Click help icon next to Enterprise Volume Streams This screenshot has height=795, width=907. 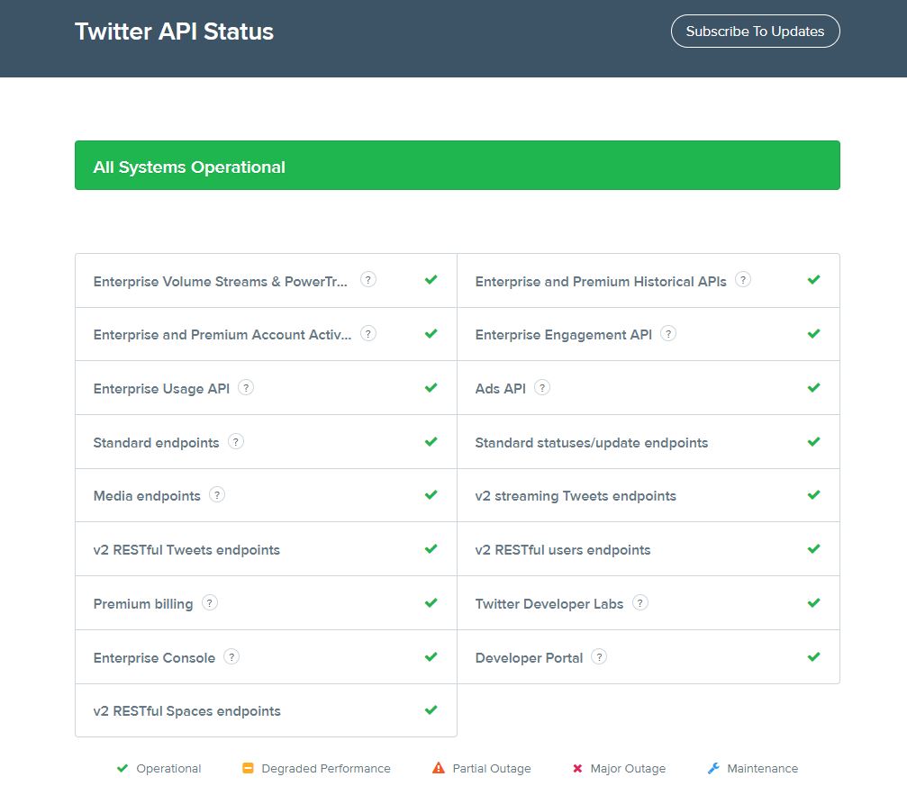pyautogui.click(x=368, y=280)
